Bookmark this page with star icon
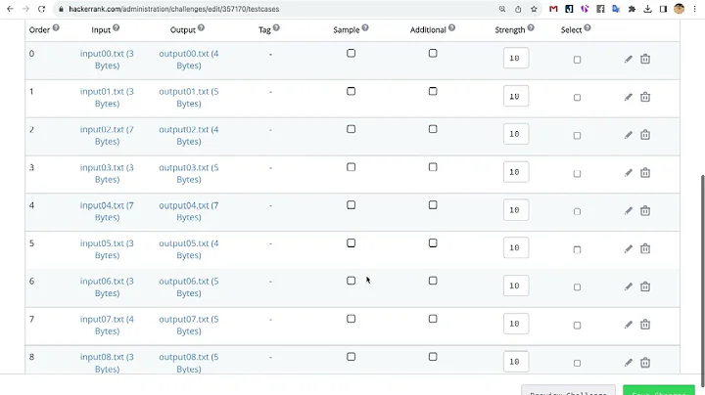The height and width of the screenshot is (395, 705). [535, 9]
